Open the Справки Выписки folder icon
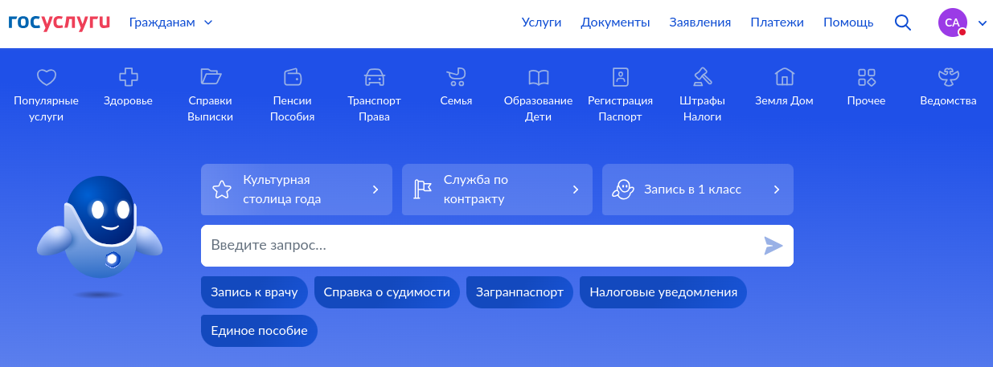 (211, 77)
